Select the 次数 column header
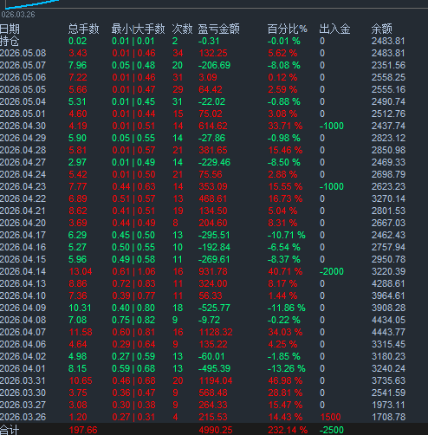 pos(182,29)
